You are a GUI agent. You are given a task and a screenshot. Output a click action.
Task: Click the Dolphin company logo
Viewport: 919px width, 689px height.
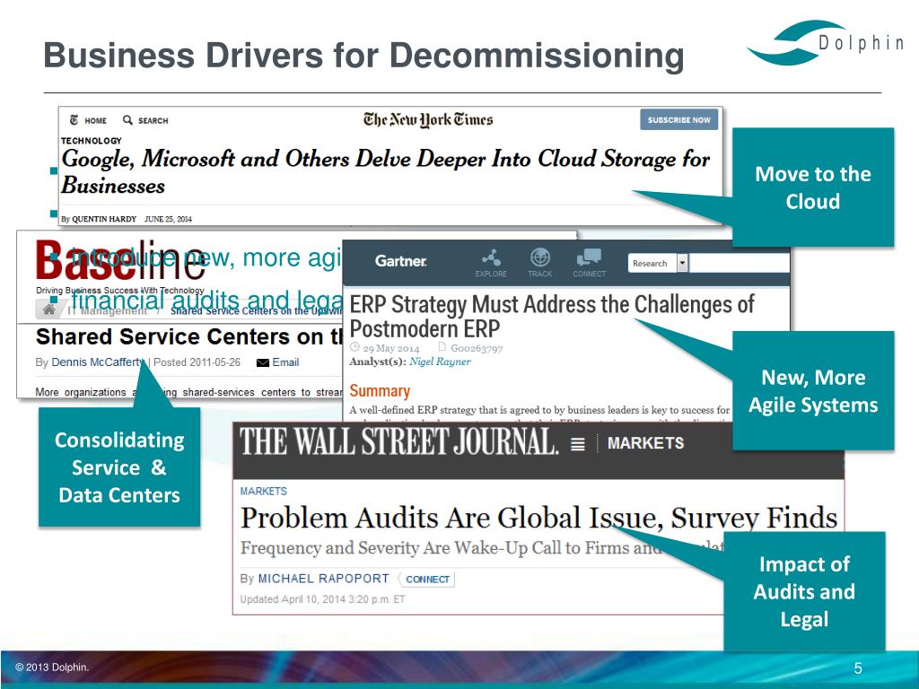(x=826, y=42)
